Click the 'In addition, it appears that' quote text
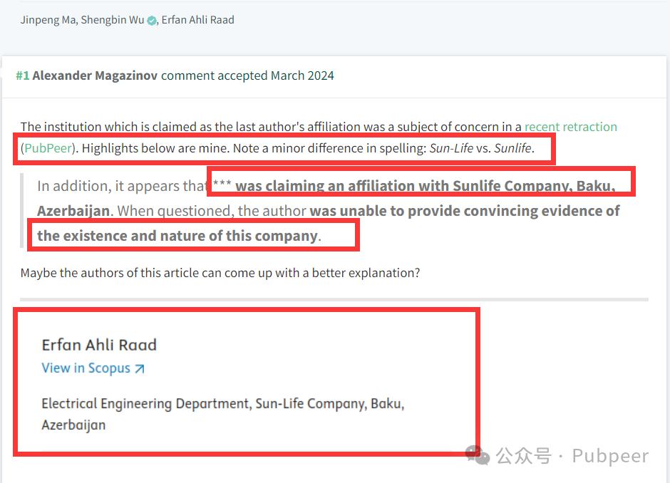Image resolution: width=670 pixels, height=483 pixels. click(123, 186)
